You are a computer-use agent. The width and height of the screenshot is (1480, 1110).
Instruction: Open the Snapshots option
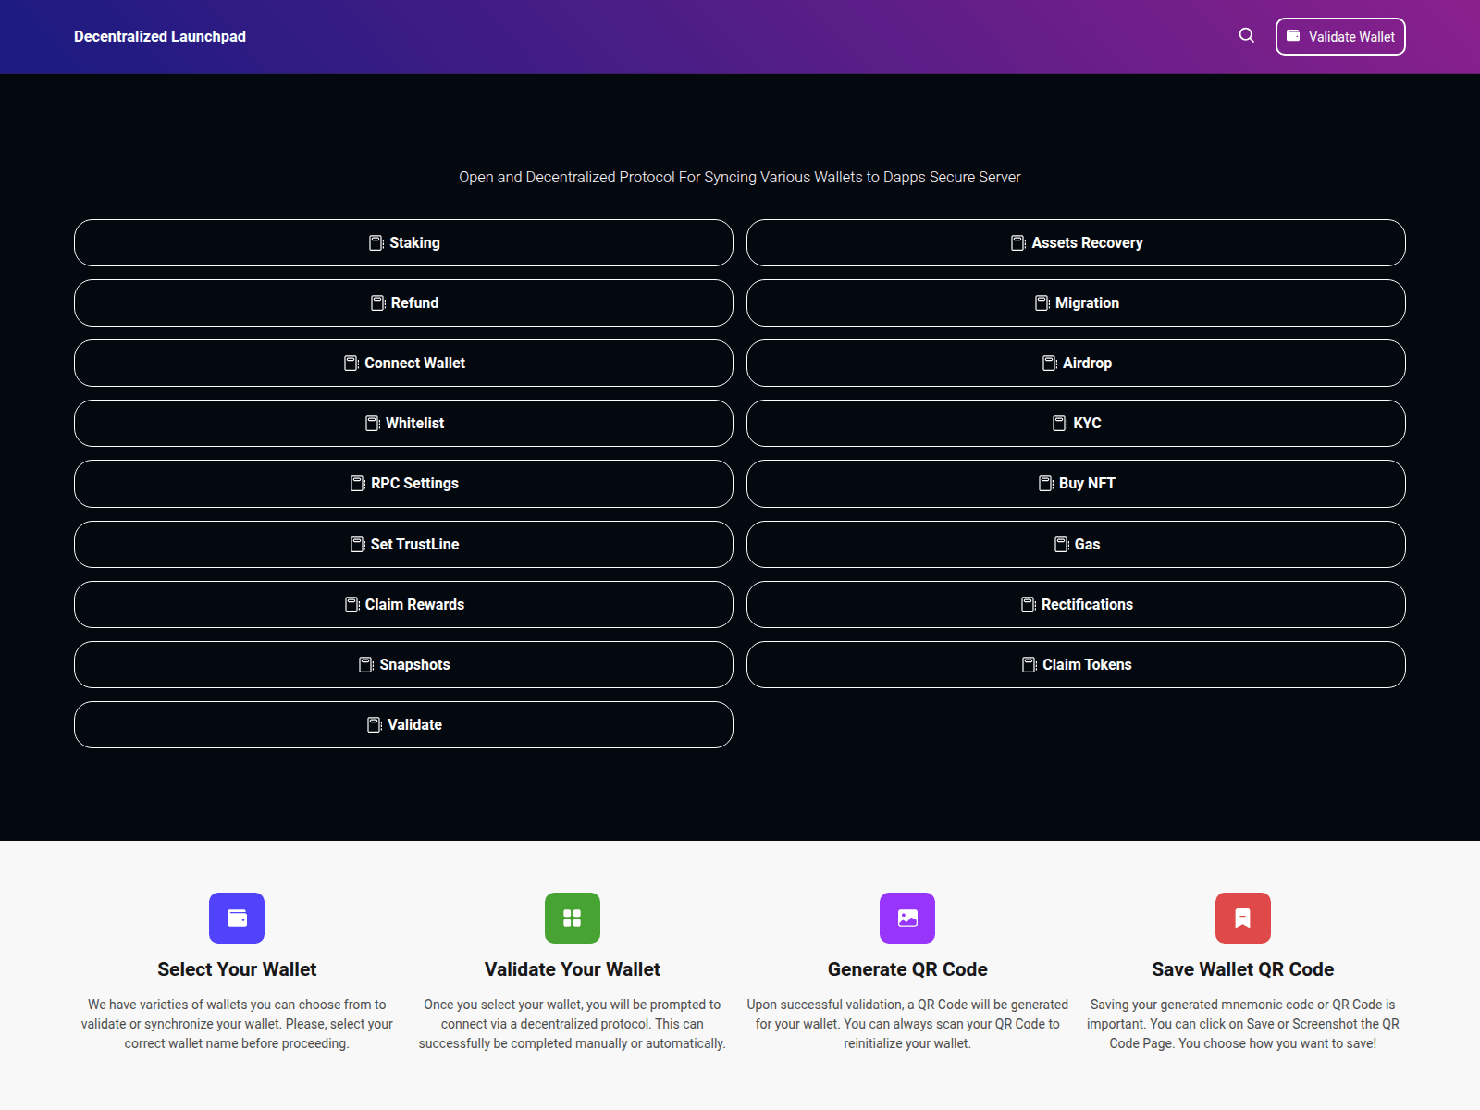tap(403, 664)
